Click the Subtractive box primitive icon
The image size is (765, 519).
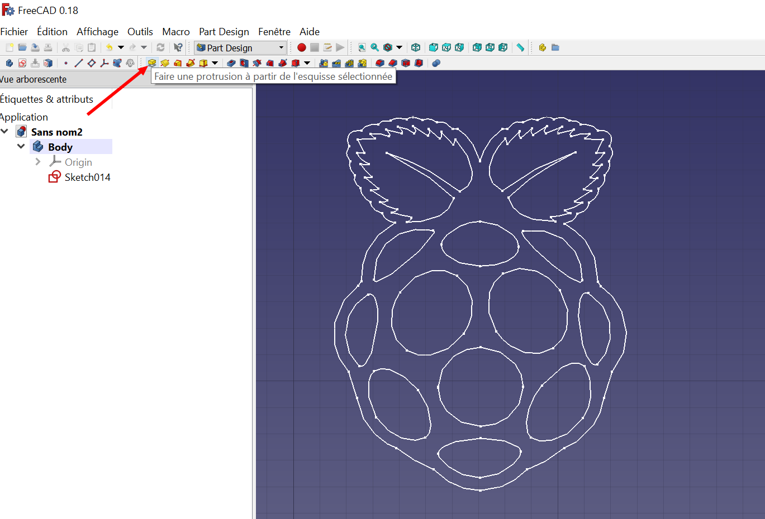pos(296,63)
